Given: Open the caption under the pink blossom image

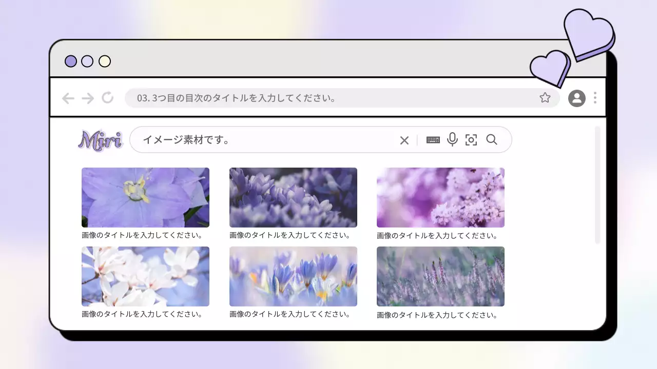Looking at the screenshot, I should (x=437, y=236).
